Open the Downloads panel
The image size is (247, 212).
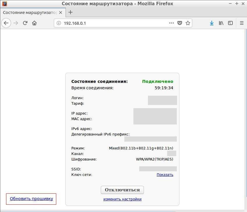[x=212, y=23]
